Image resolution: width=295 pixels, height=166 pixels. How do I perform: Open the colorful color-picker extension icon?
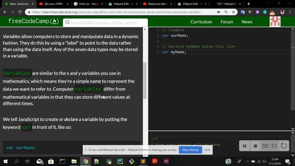250,12
